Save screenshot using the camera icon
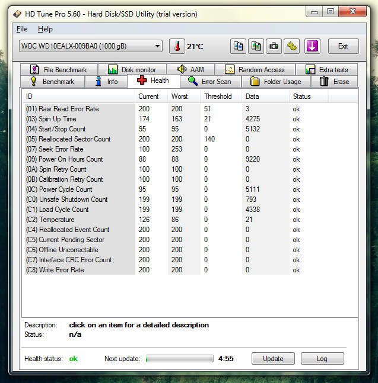This screenshot has height=383, width=378. coord(274,46)
